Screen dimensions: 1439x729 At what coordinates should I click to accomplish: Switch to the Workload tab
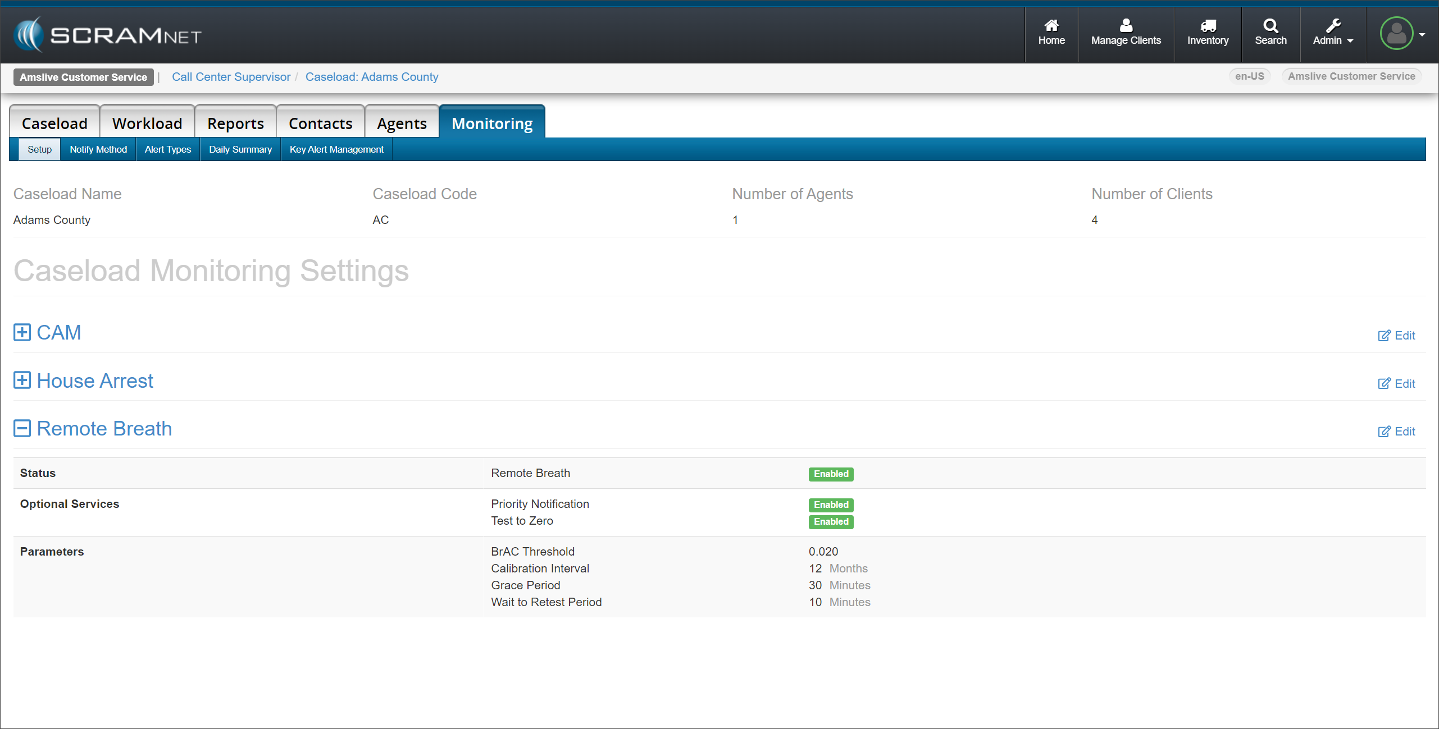click(x=147, y=123)
